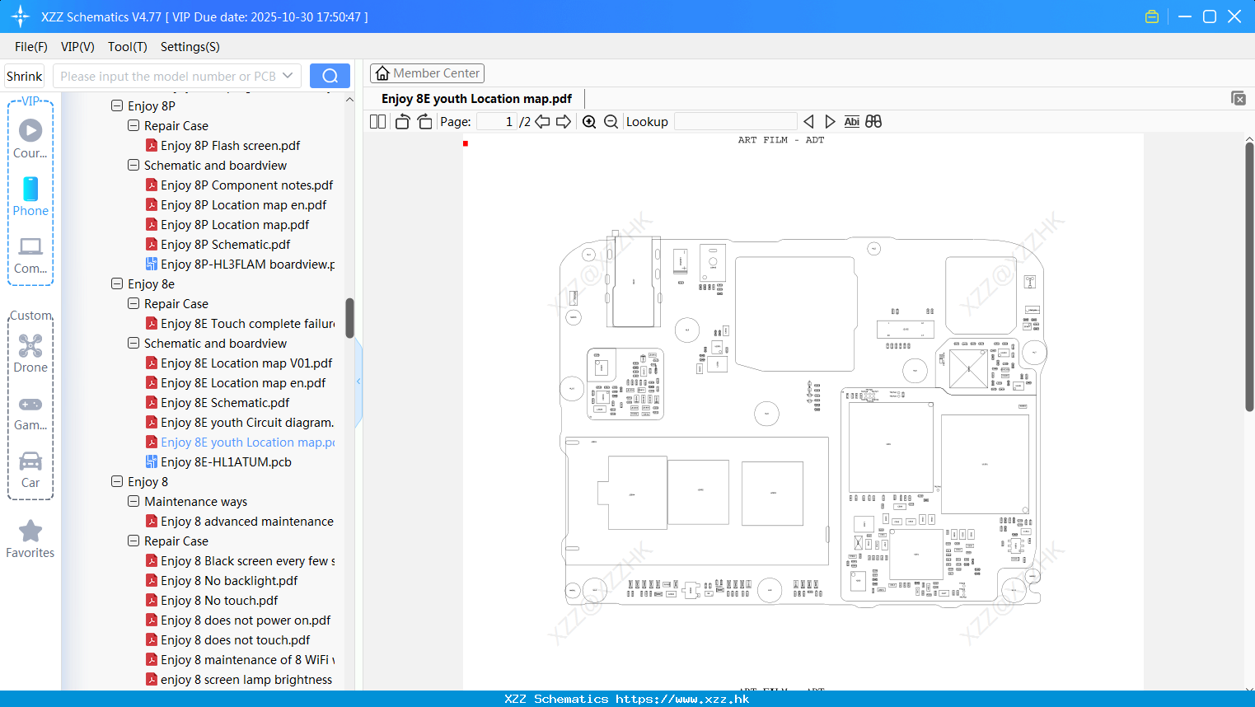Collapse the Maintenance ways node
Screen dimensions: 1255x707
(133, 501)
